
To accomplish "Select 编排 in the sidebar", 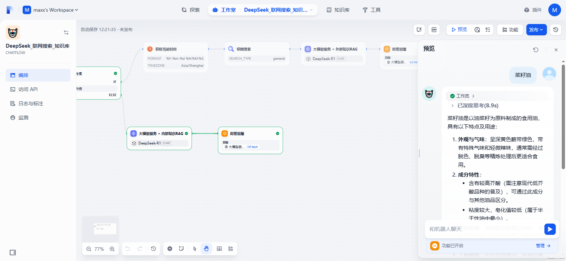I will click(38, 75).
